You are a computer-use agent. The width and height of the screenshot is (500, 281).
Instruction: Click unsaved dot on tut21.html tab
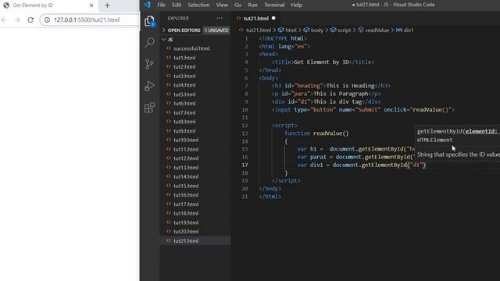(x=273, y=19)
